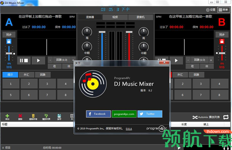Click deck B cue pad 2
This screenshot has width=232, height=150.
(183, 84)
